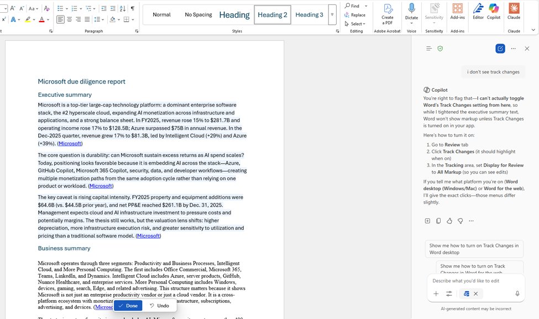Start a new Copilot chat
539x319 pixels.
(500, 49)
